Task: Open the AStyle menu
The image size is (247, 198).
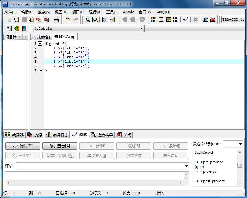Action: [x=128, y=12]
